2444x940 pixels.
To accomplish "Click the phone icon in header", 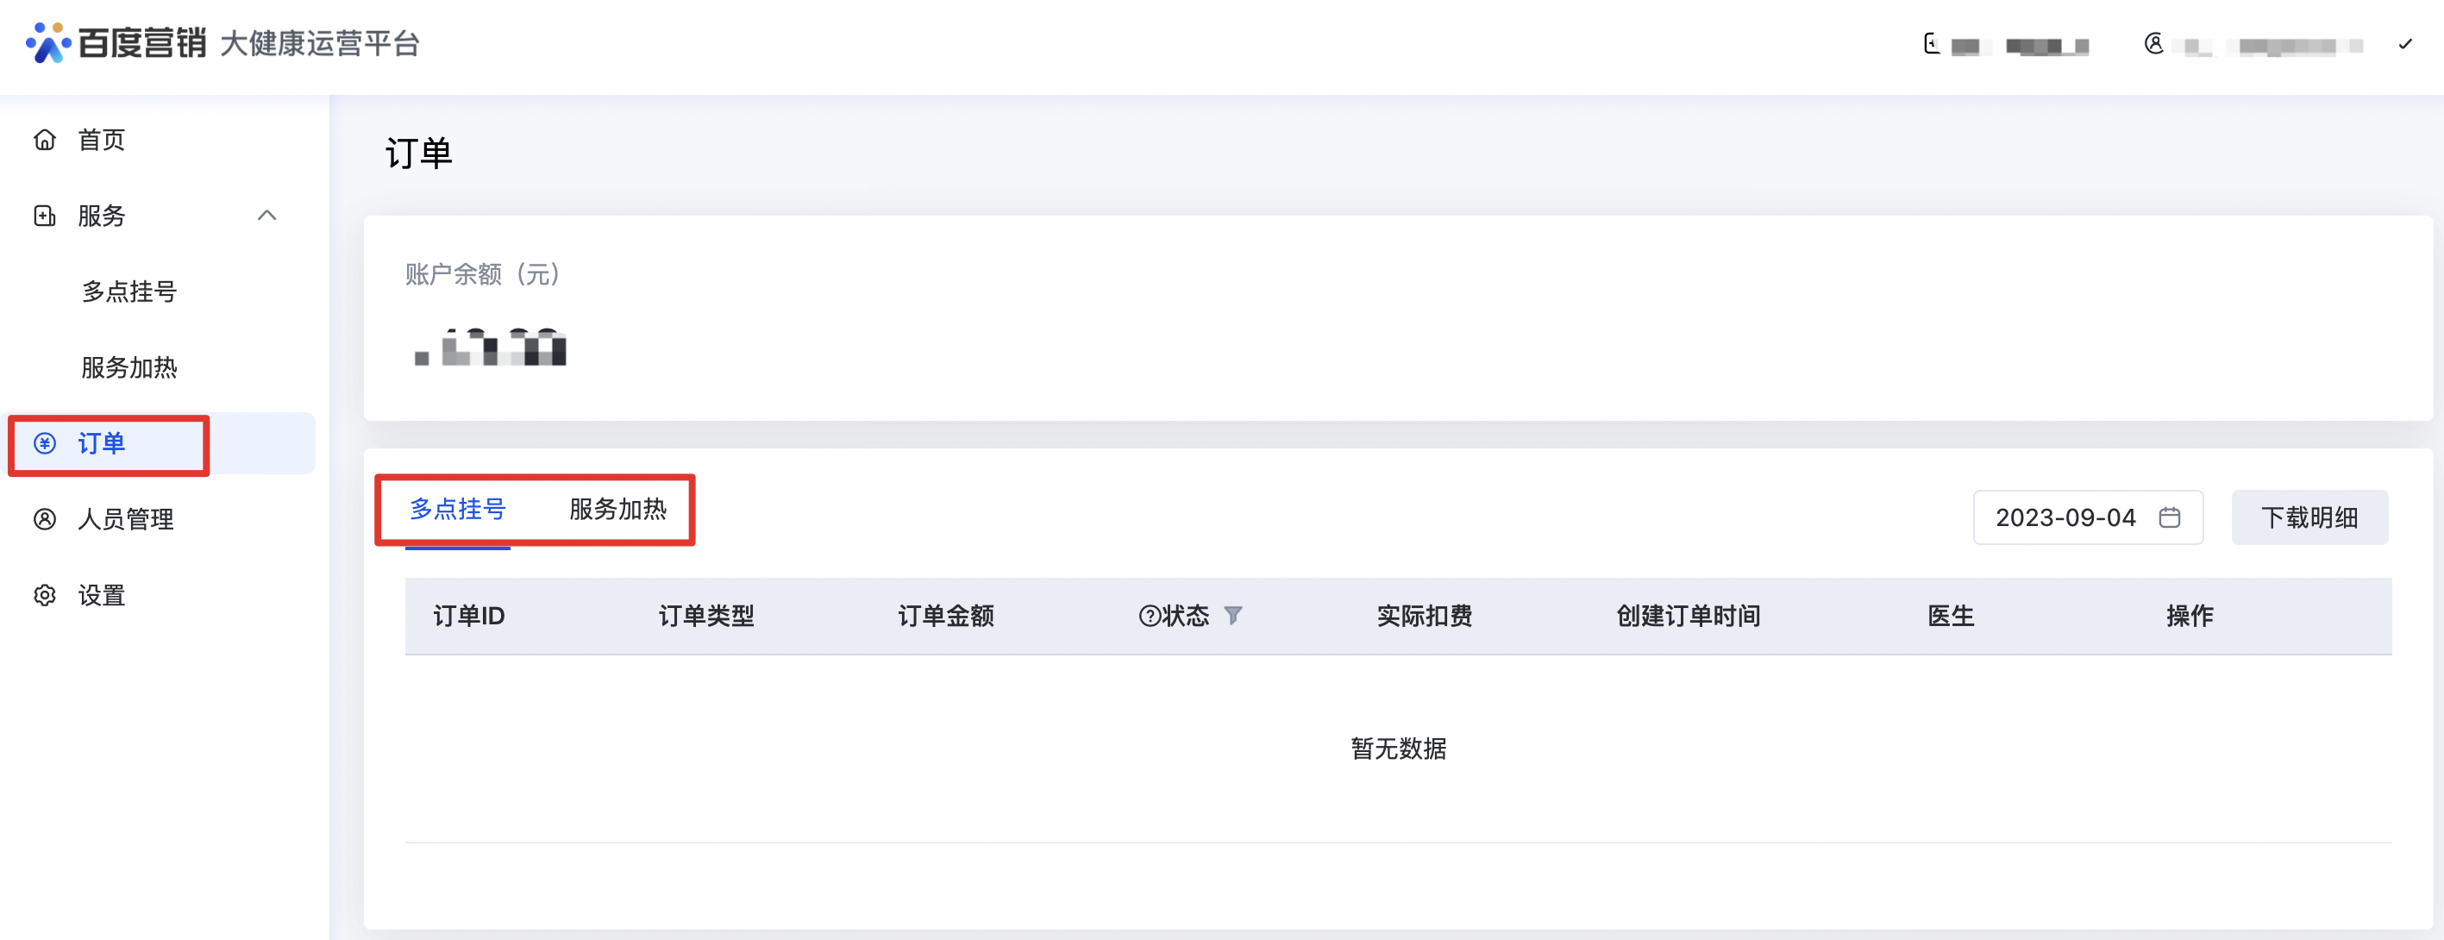I will tap(1931, 44).
